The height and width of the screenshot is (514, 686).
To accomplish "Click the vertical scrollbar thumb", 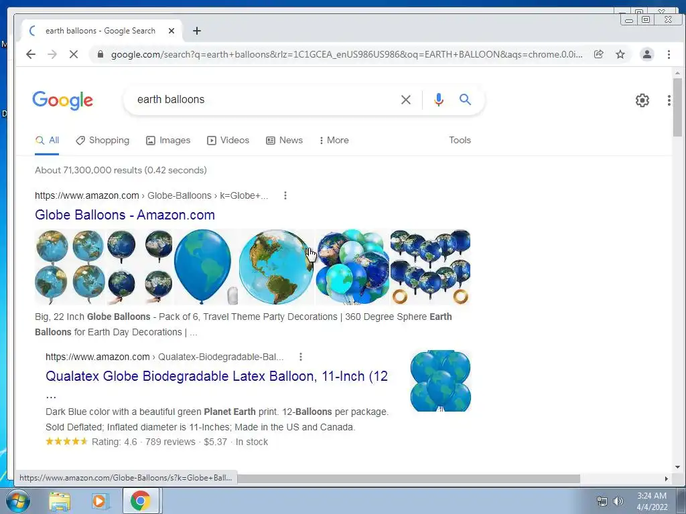I will (677, 107).
